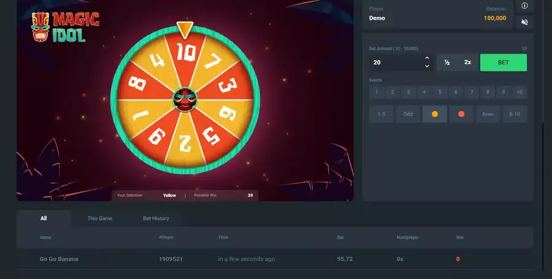Open the game info icon
552x279 pixels.
[x=524, y=6]
